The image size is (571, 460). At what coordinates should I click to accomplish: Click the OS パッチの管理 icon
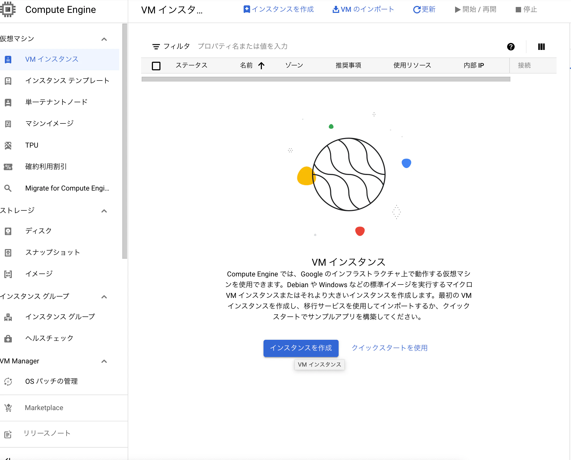[x=8, y=381]
